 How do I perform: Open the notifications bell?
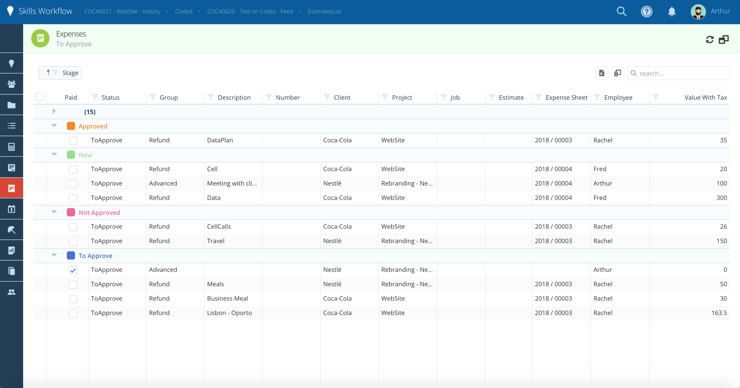click(671, 12)
